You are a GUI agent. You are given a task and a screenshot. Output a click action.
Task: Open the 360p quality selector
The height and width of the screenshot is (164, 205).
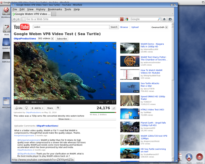[x=101, y=102]
